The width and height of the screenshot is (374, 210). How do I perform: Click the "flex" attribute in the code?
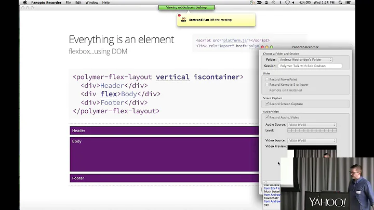(109, 94)
